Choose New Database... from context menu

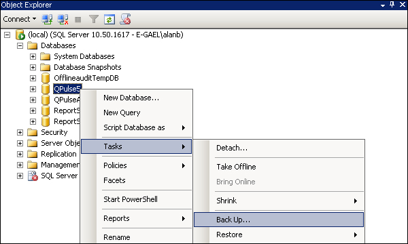(x=137, y=98)
